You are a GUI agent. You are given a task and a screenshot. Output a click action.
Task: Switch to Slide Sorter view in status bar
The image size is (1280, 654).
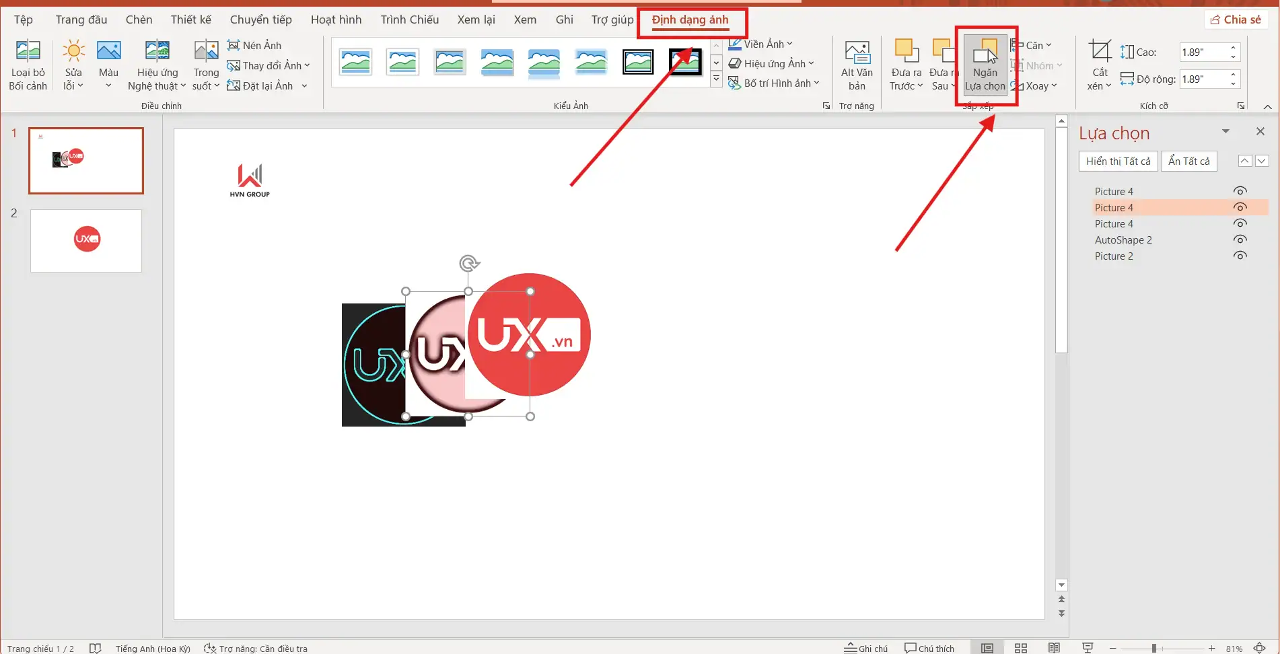click(1020, 647)
